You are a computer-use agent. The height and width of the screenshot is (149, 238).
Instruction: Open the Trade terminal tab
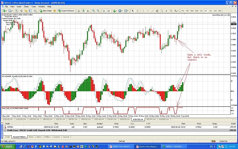point(8,137)
